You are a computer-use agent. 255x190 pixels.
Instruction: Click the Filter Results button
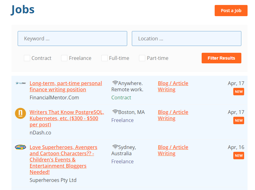[221, 58]
